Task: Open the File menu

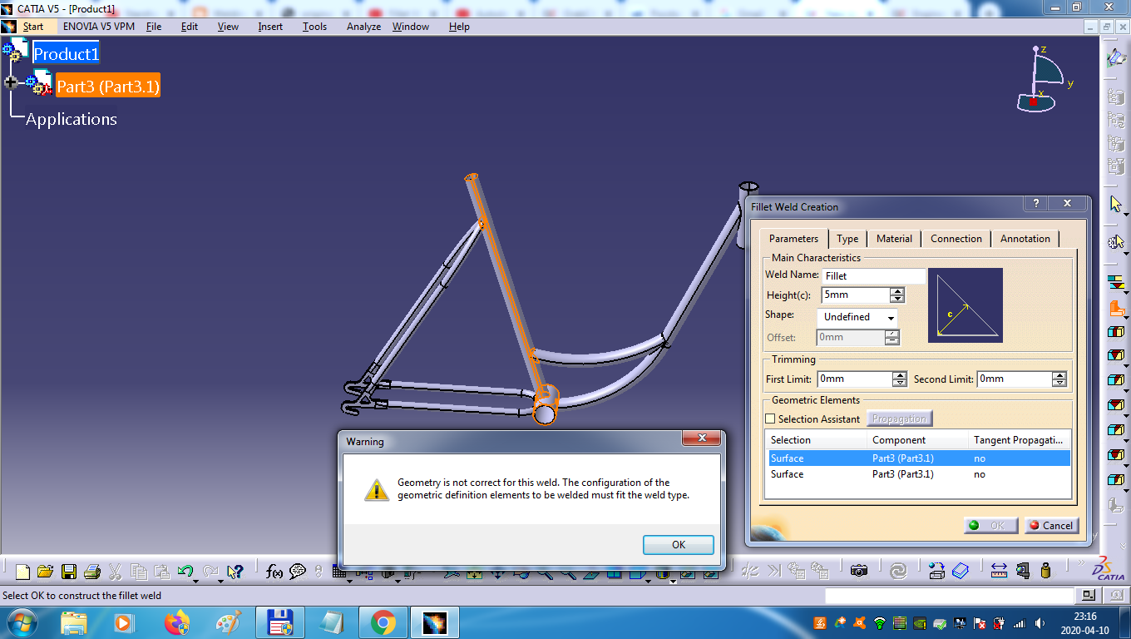Action: tap(154, 27)
